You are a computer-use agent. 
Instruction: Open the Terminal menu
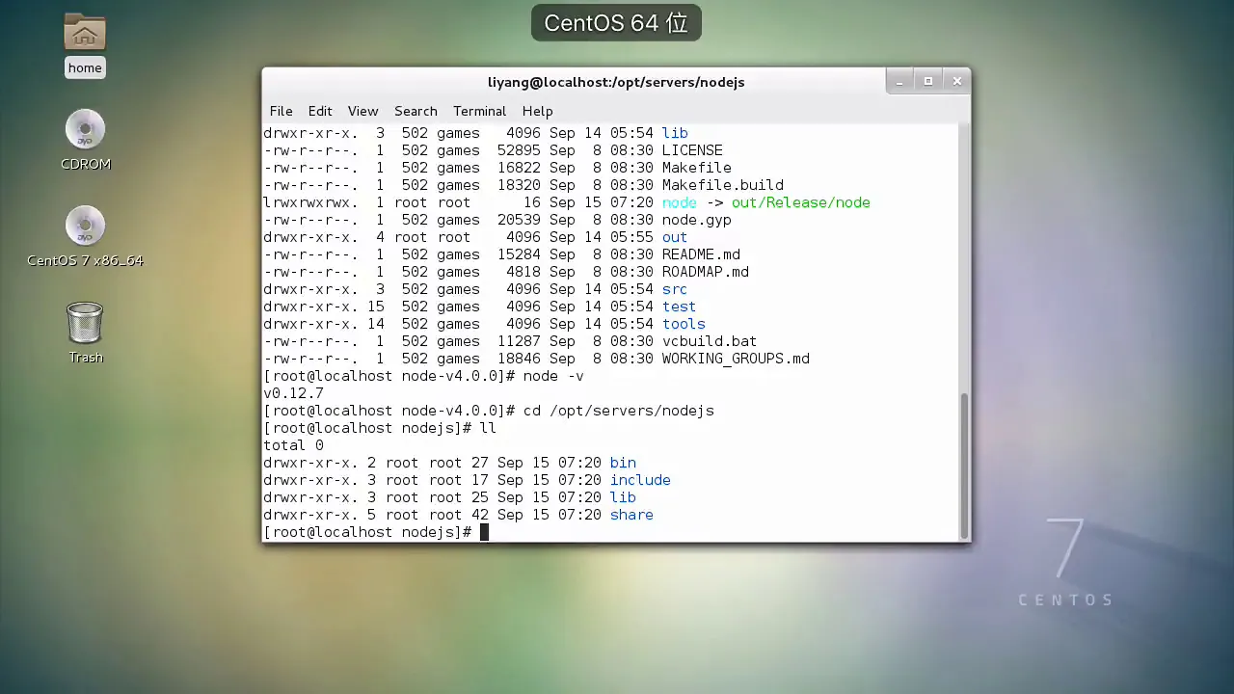tap(479, 111)
